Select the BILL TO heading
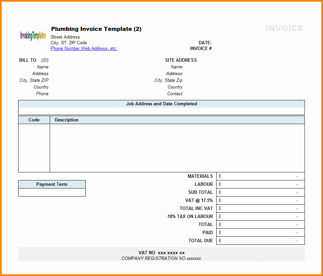The image size is (323, 276). pyautogui.click(x=28, y=60)
